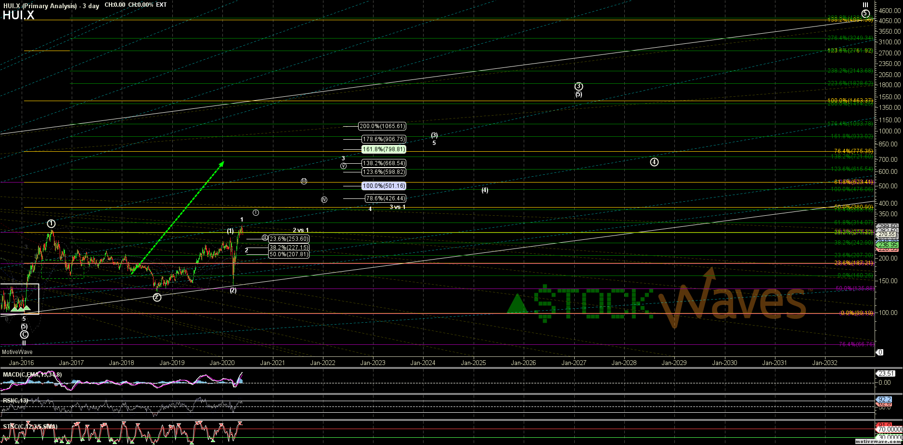Click the 23.51 MACD value tag
This screenshot has width=903, height=445.
click(x=886, y=373)
